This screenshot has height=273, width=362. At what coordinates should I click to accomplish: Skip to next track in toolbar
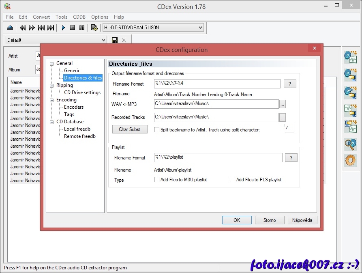[51, 28]
